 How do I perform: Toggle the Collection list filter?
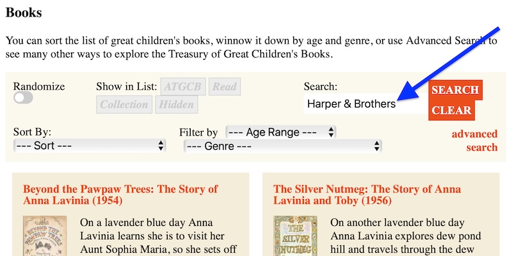[x=125, y=105]
